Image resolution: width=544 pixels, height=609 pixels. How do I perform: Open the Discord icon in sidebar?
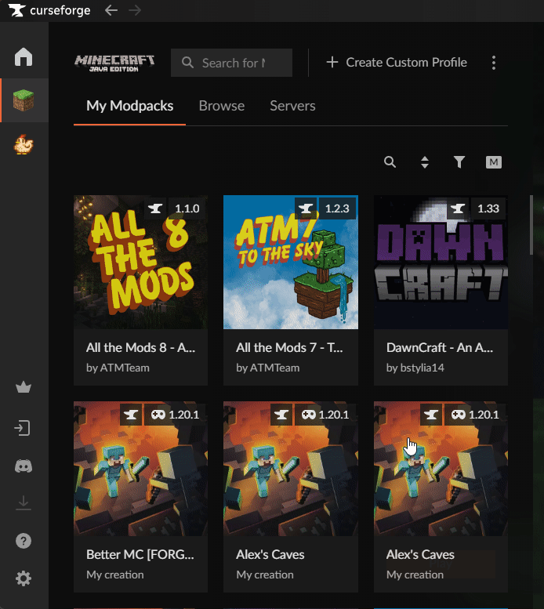[x=24, y=466]
